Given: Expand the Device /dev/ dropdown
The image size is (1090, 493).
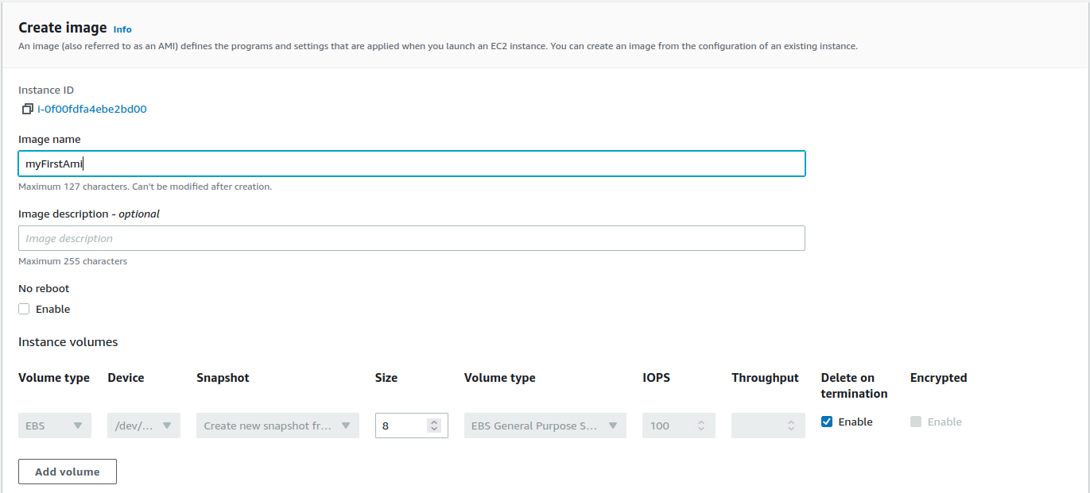Looking at the screenshot, I should 144,426.
